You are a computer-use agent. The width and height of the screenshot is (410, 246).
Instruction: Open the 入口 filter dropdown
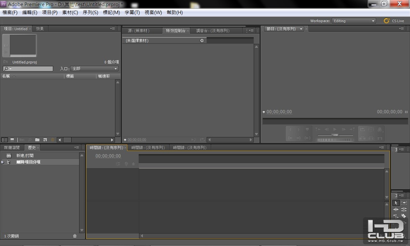[94, 69]
